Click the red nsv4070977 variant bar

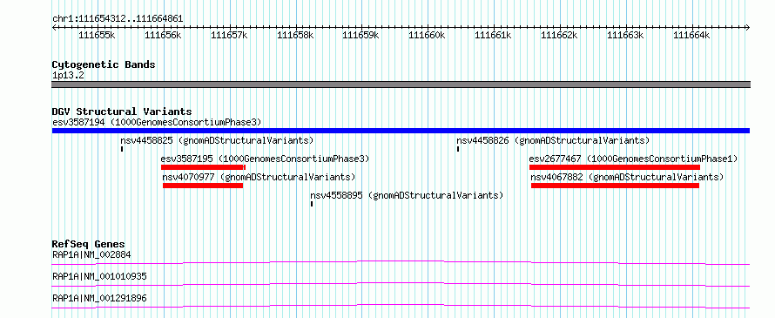tap(203, 186)
